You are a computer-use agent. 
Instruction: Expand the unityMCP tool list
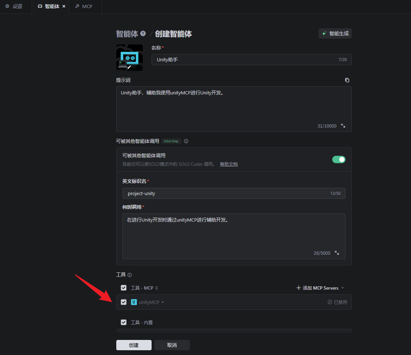coord(163,302)
